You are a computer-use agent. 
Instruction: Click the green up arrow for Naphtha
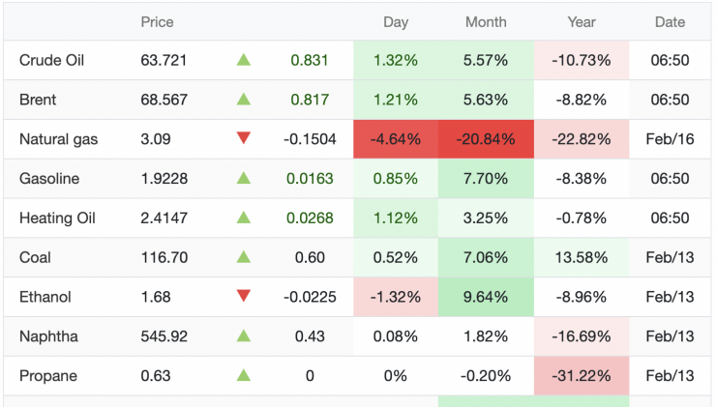click(x=244, y=336)
